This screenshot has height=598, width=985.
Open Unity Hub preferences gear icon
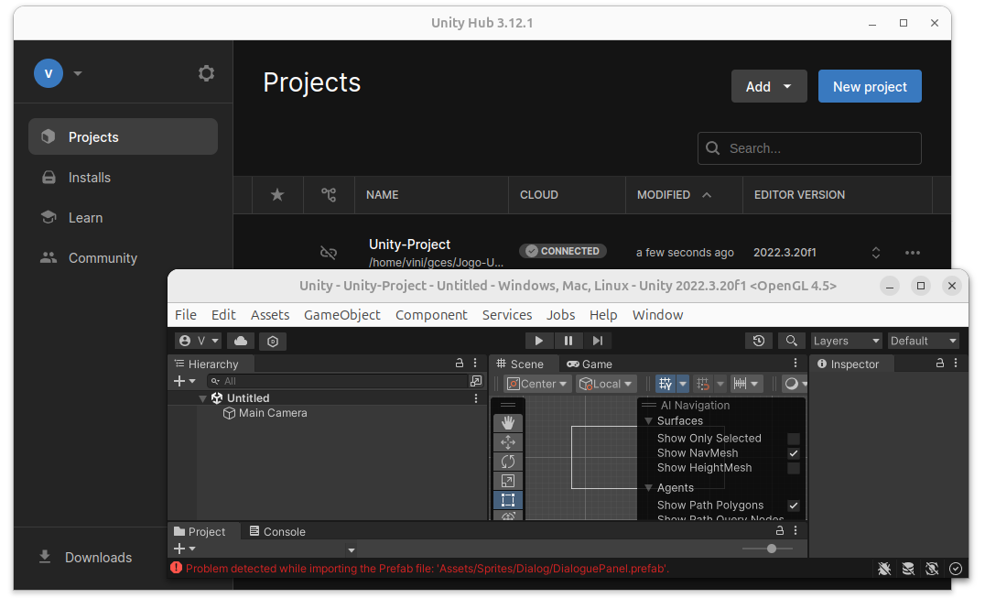click(x=206, y=73)
